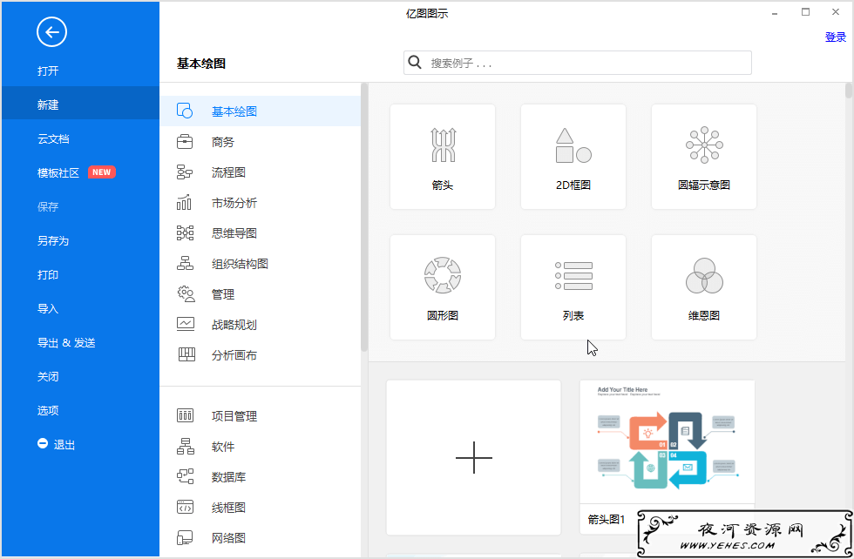
Task: Click the 软件 category icon
Action: pyautogui.click(x=185, y=447)
